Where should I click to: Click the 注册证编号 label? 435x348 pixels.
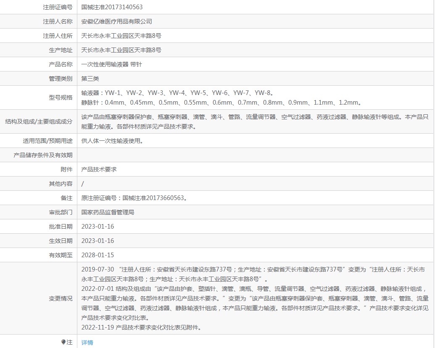tap(58, 7)
